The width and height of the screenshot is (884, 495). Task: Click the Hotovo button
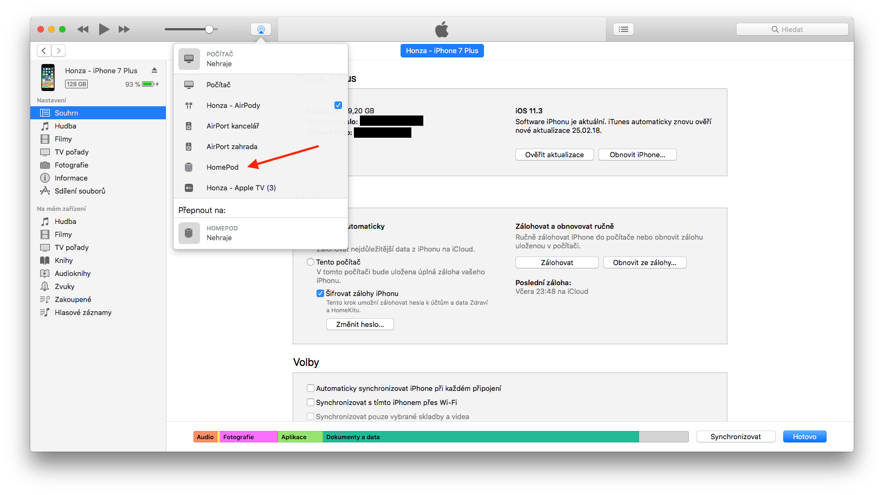[804, 436]
